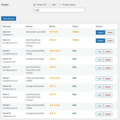Focus the product ID field containing 1298
This screenshot has width=120, height=120.
click(x=59, y=10)
